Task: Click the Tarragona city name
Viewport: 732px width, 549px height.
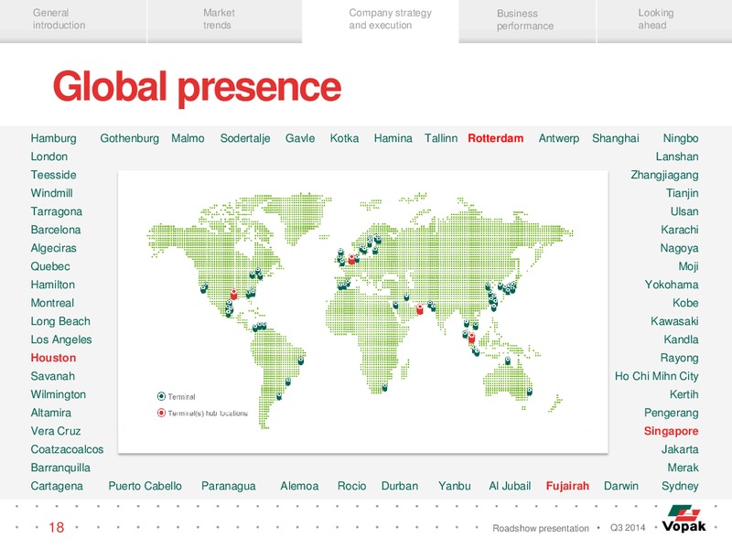Action: pos(56,211)
